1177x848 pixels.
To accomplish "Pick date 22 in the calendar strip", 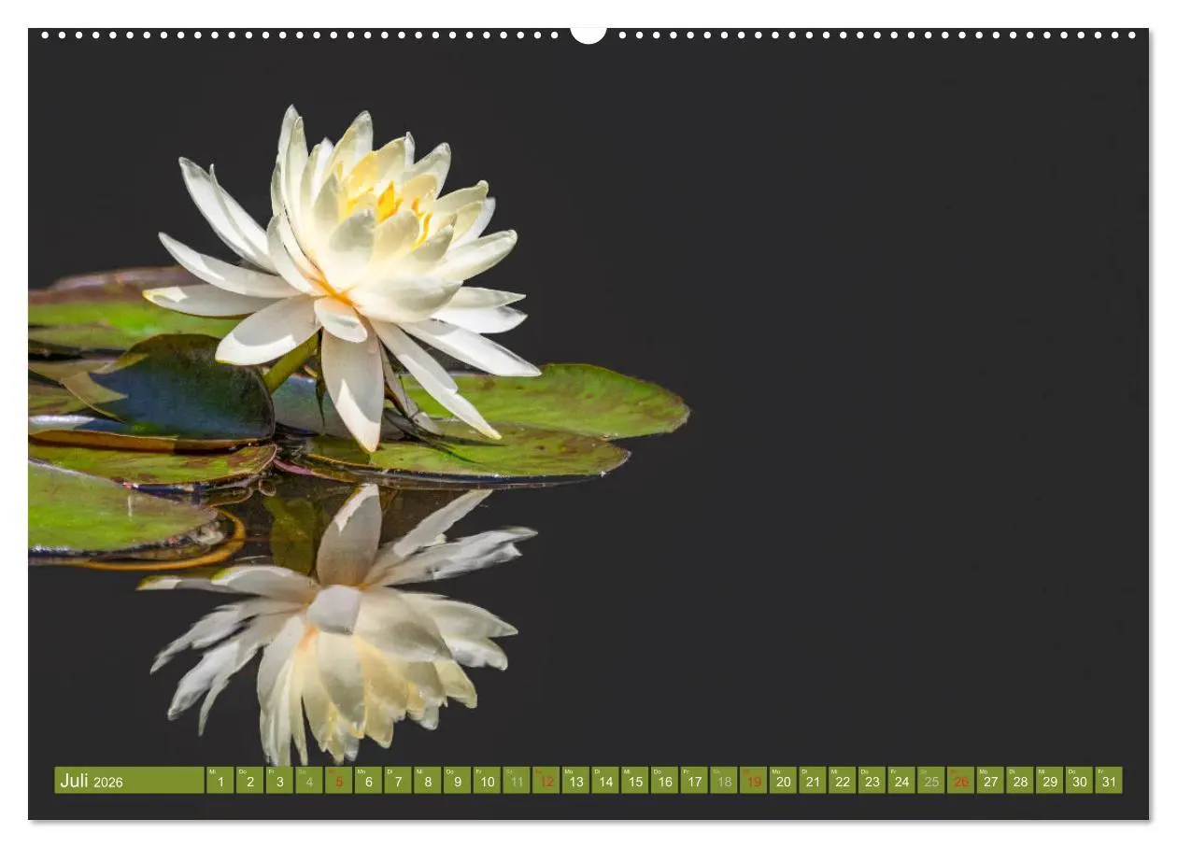I will 842,781.
